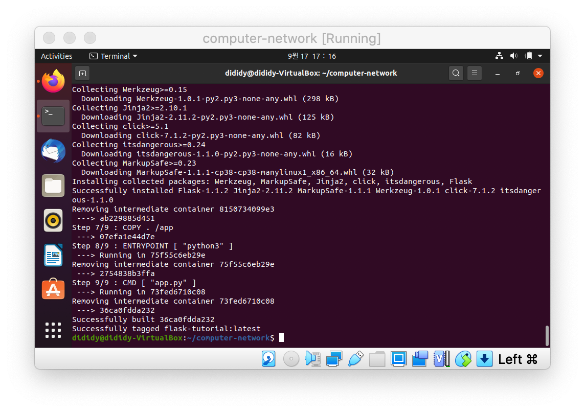Open the Show Applications grid button
This screenshot has width=585, height=412.
(x=53, y=330)
